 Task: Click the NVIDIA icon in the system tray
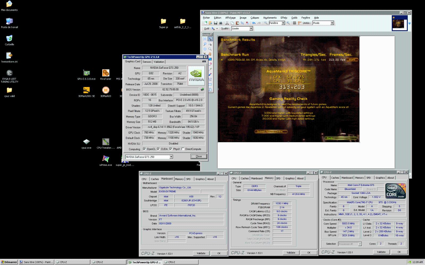410,262
